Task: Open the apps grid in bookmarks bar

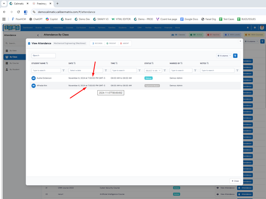Action: point(4,19)
